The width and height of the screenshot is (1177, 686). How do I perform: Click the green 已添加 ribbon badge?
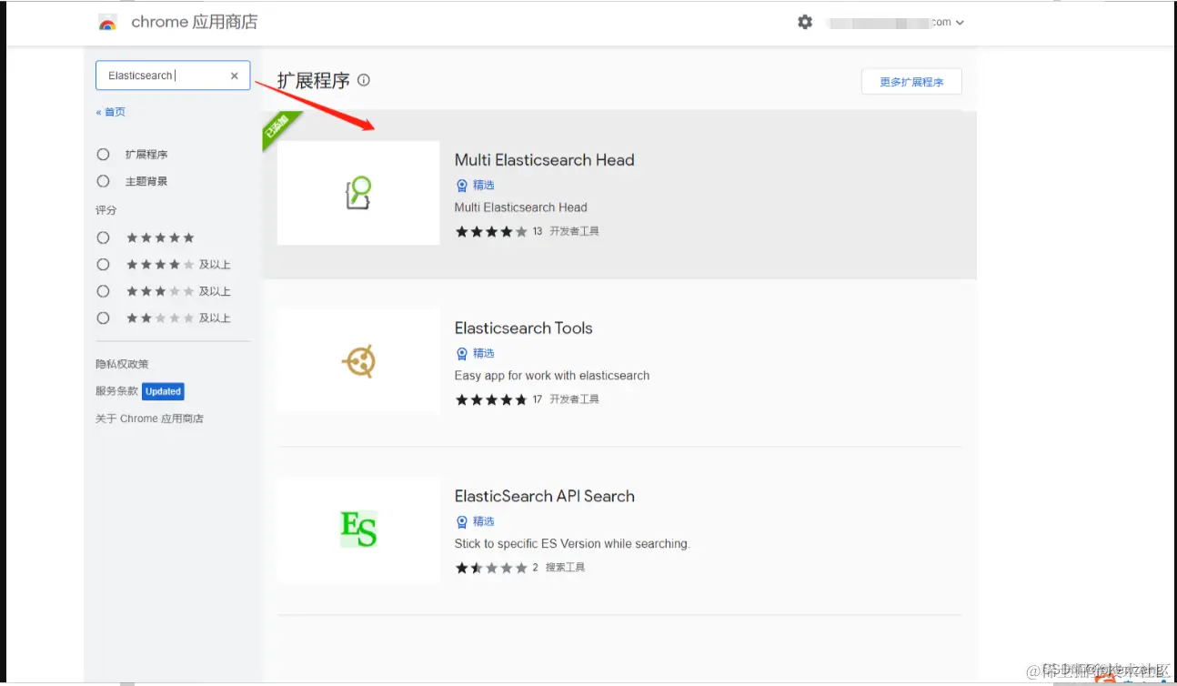279,129
